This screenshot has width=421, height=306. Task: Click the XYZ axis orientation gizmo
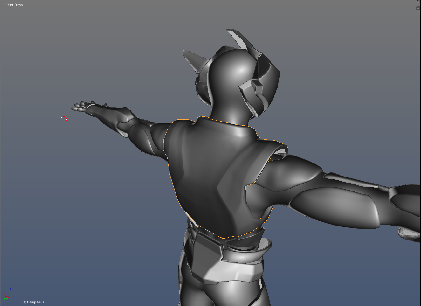click(x=7, y=295)
